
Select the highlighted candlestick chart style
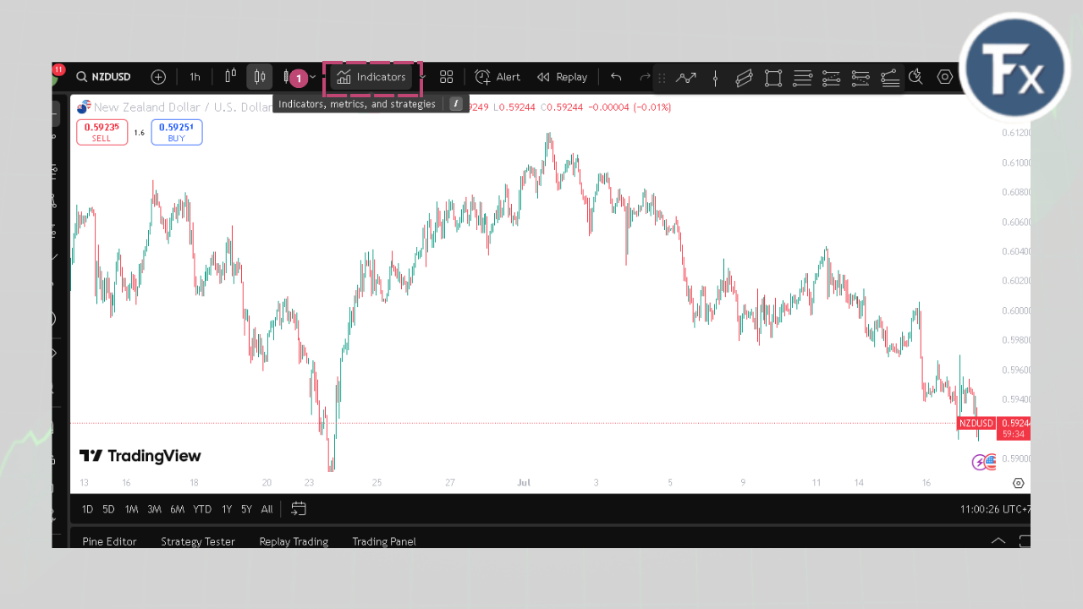[260, 77]
